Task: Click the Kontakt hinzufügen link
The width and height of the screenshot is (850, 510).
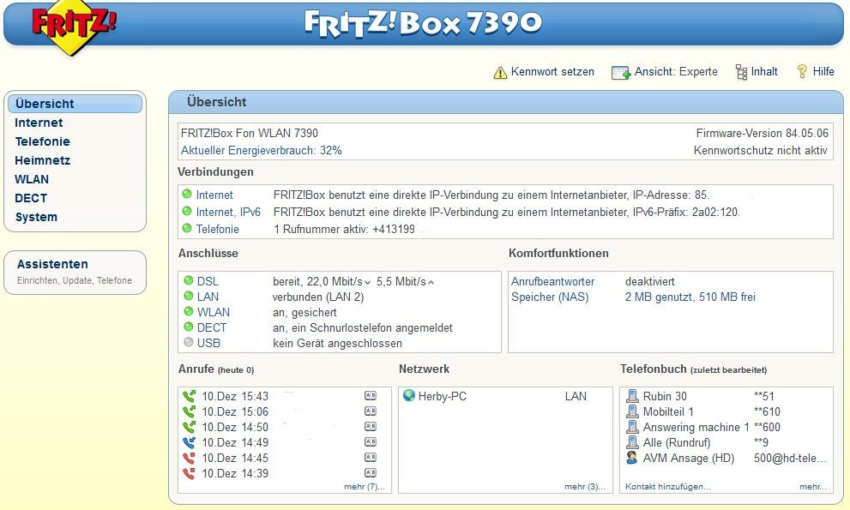Action: point(667,487)
